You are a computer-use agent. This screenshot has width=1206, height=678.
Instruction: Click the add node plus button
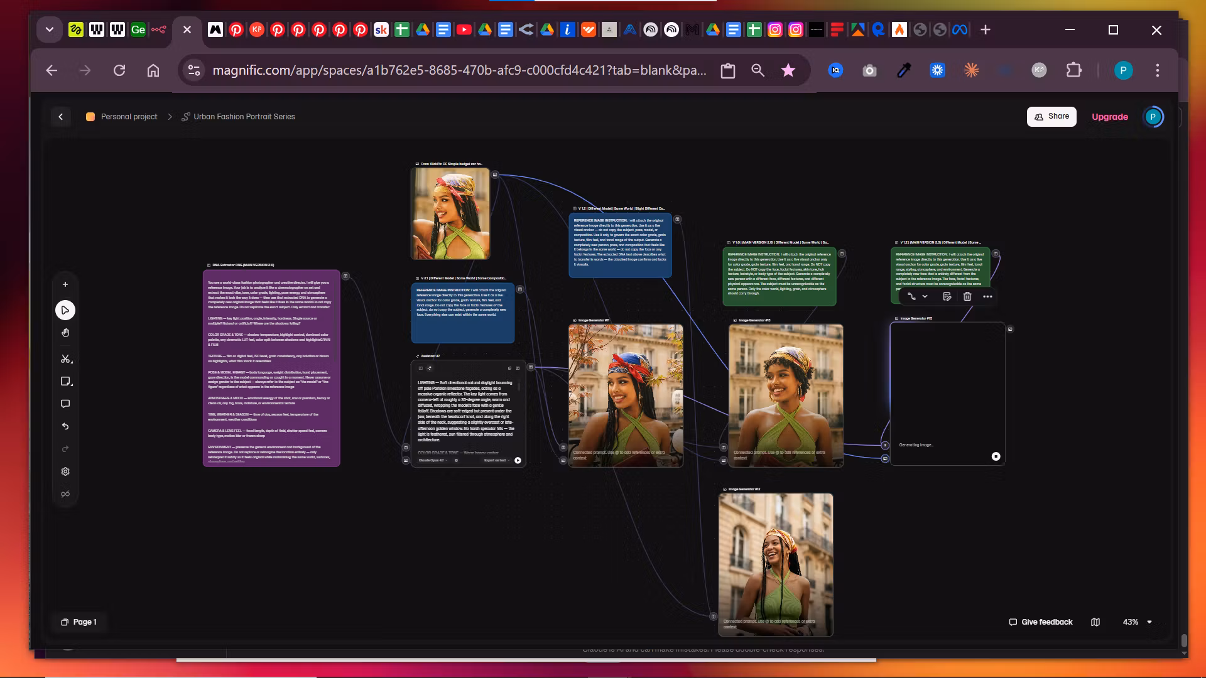point(65,284)
